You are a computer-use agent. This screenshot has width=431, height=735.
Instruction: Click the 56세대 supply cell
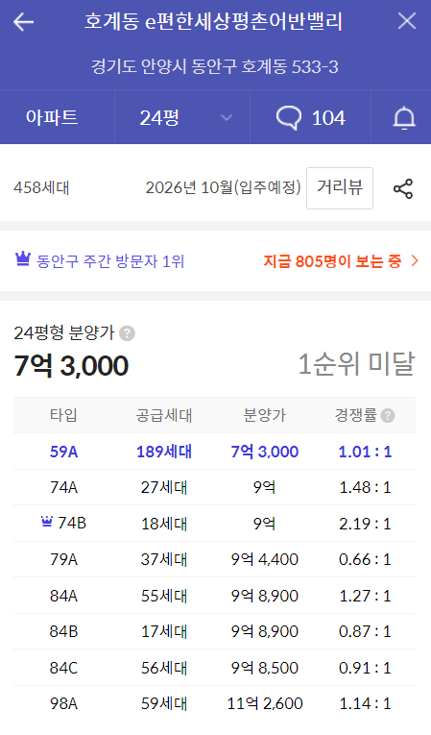pos(164,668)
